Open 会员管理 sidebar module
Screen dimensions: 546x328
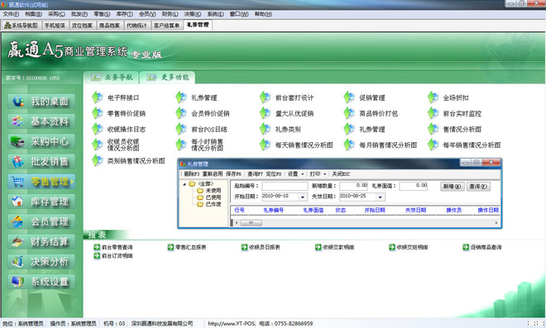tap(41, 221)
